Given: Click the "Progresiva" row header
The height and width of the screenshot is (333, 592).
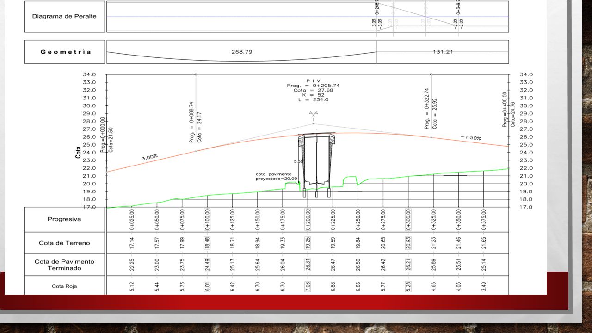Looking at the screenshot, I should coord(65,219).
